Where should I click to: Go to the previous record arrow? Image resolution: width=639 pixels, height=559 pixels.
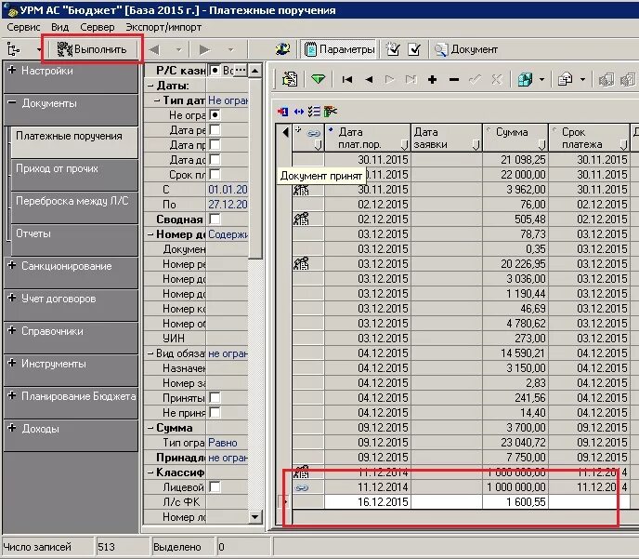[x=369, y=79]
